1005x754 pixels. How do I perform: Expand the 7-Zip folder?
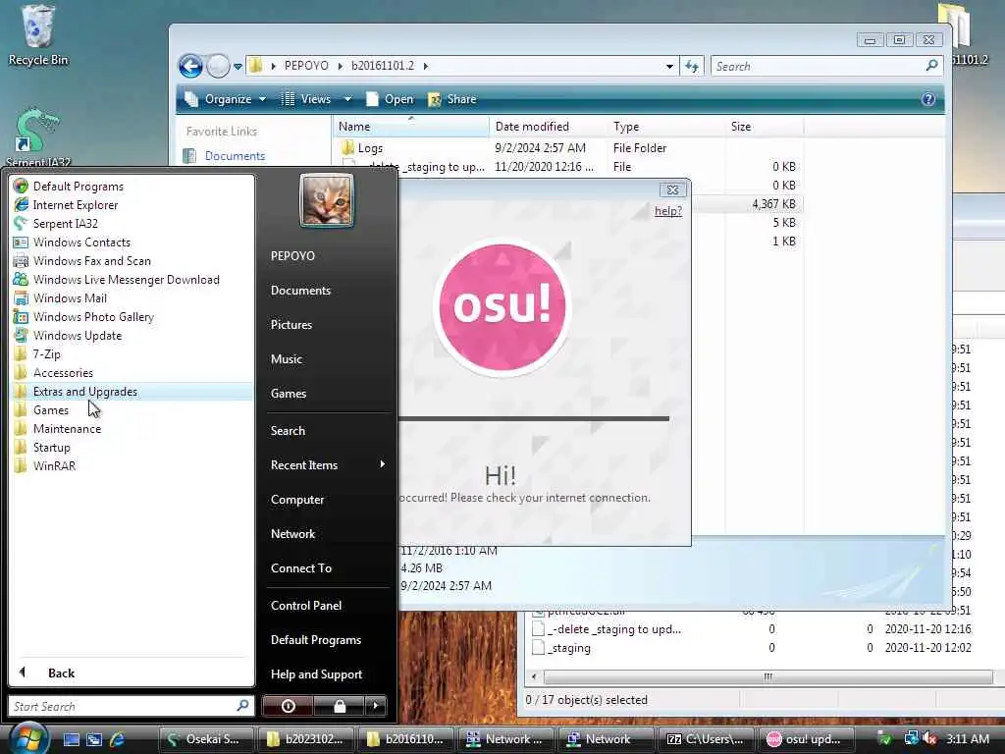(x=47, y=353)
